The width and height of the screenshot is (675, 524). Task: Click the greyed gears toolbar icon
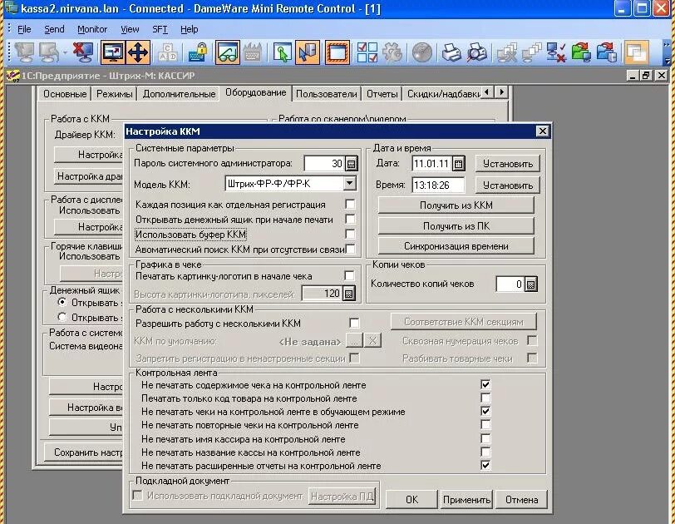point(392,53)
